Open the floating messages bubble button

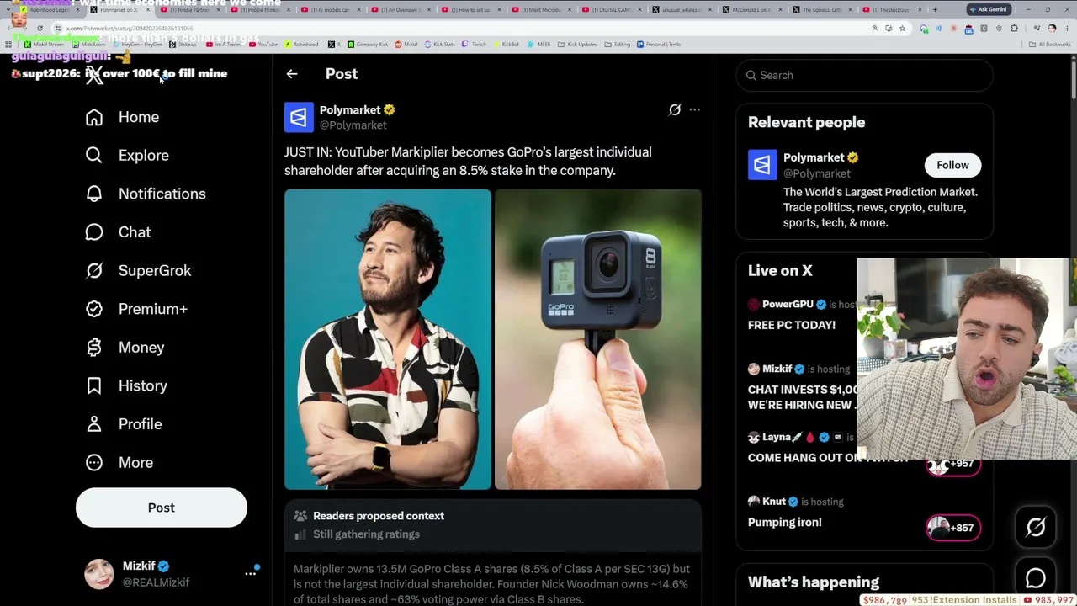[x=1036, y=578]
